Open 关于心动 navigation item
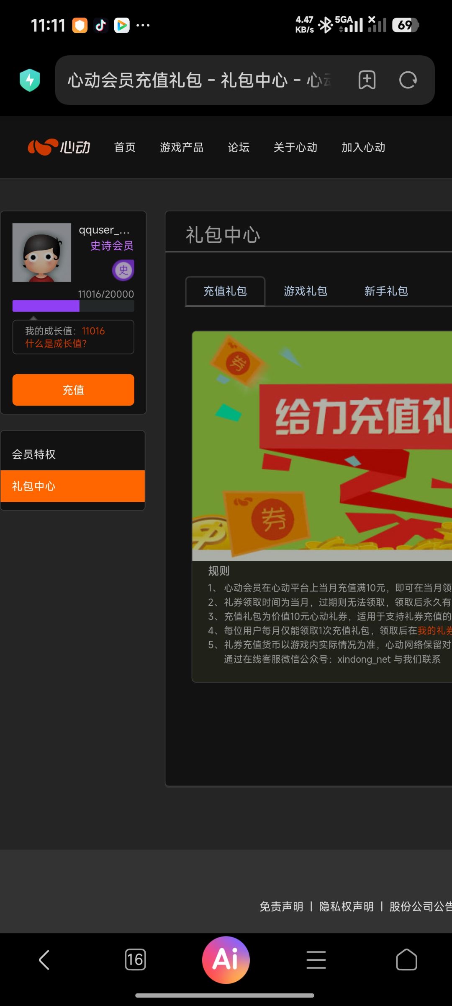 click(295, 148)
